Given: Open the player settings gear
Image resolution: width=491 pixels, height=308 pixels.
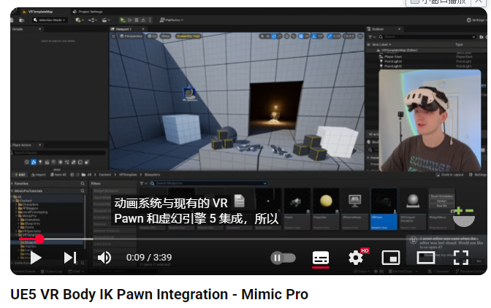Looking at the screenshot, I should point(356,258).
